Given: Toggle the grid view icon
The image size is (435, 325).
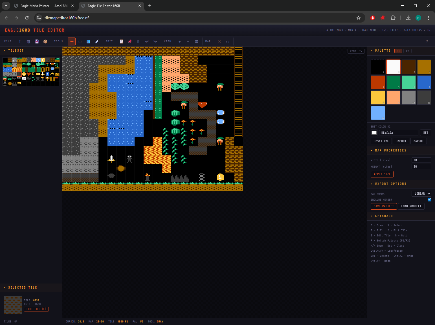Looking at the screenshot, I should pyautogui.click(x=197, y=41).
